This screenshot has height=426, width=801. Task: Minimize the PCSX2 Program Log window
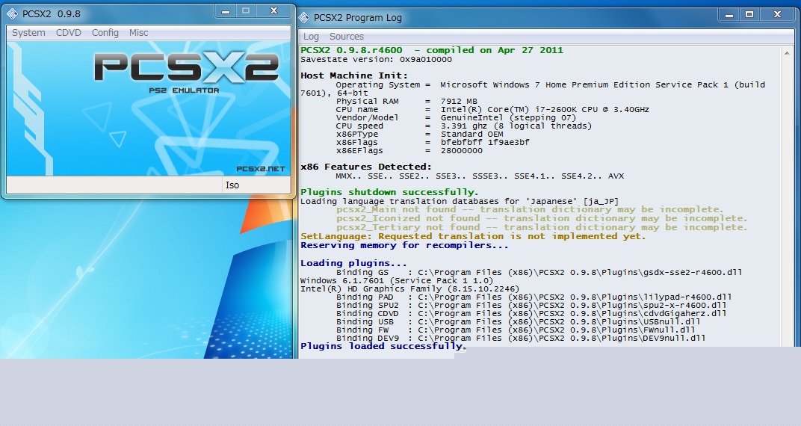pyautogui.click(x=729, y=15)
